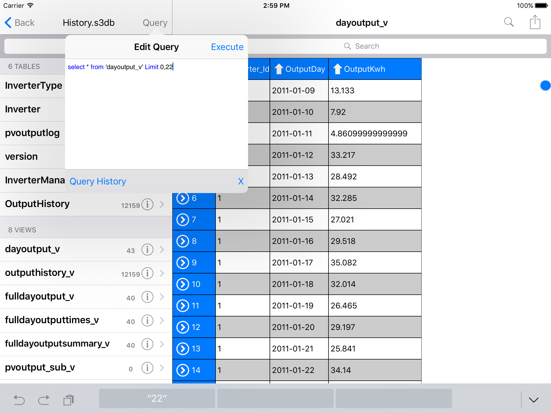
Task: Open row 7 detail circle arrow
Action: tap(183, 219)
